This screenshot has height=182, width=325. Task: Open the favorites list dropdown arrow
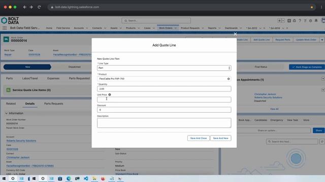pos(283,21)
